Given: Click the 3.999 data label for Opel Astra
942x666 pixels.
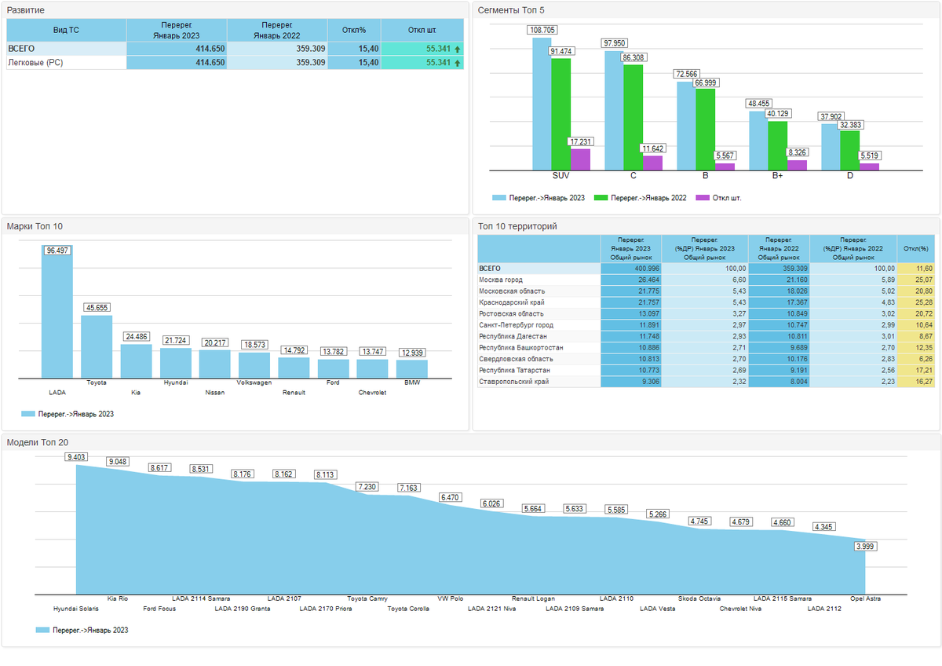Looking at the screenshot, I should (x=865, y=546).
